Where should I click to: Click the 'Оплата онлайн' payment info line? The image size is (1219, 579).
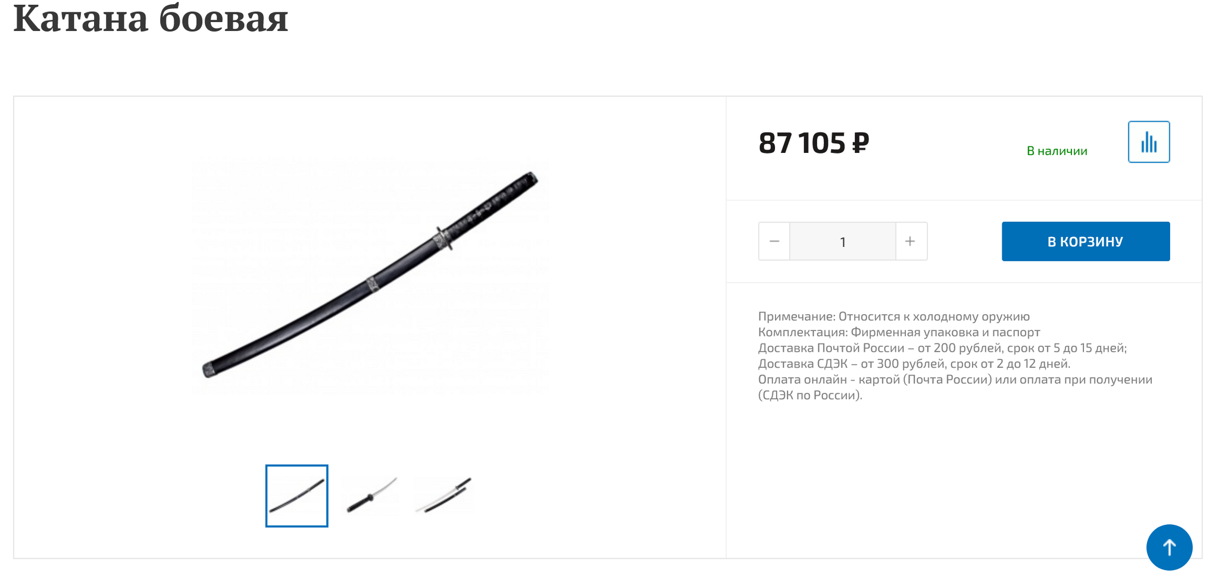tap(955, 387)
